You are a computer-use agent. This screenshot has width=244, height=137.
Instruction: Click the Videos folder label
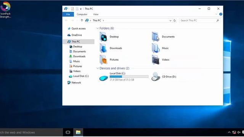coord(165,60)
